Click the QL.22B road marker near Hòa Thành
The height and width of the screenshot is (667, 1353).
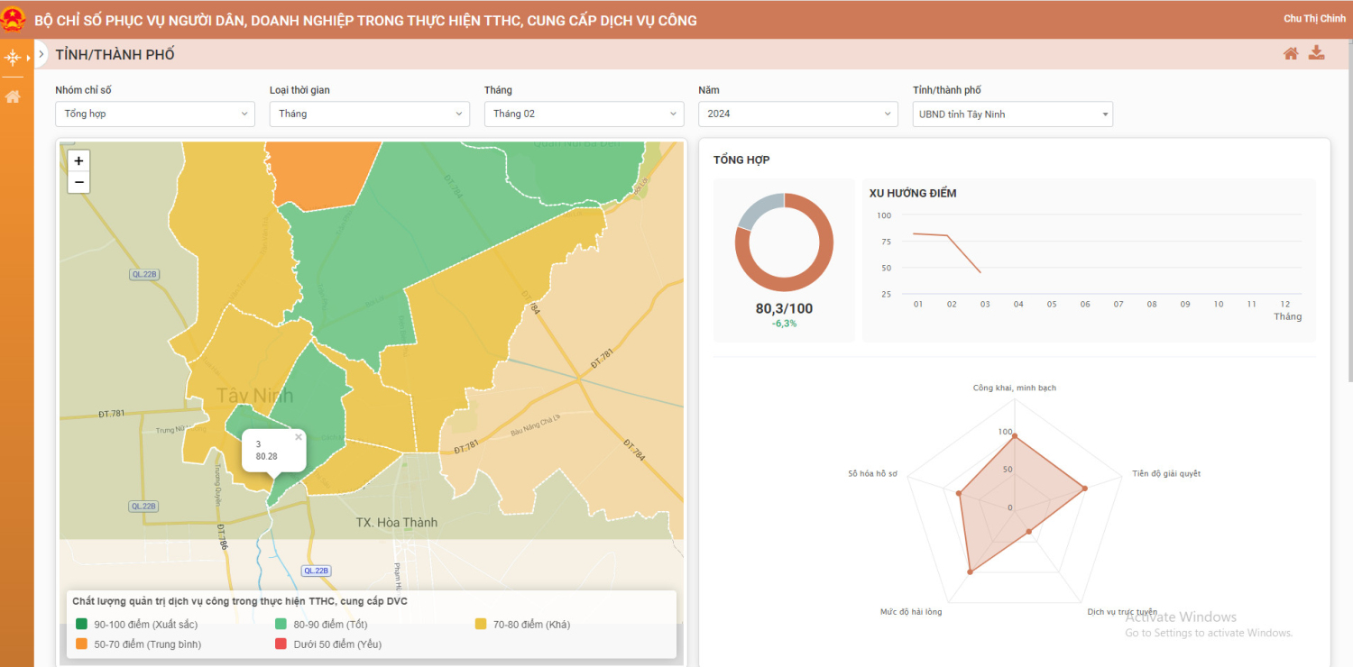point(316,571)
